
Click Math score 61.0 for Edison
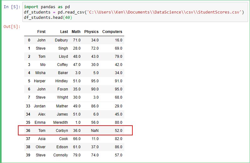77,147
